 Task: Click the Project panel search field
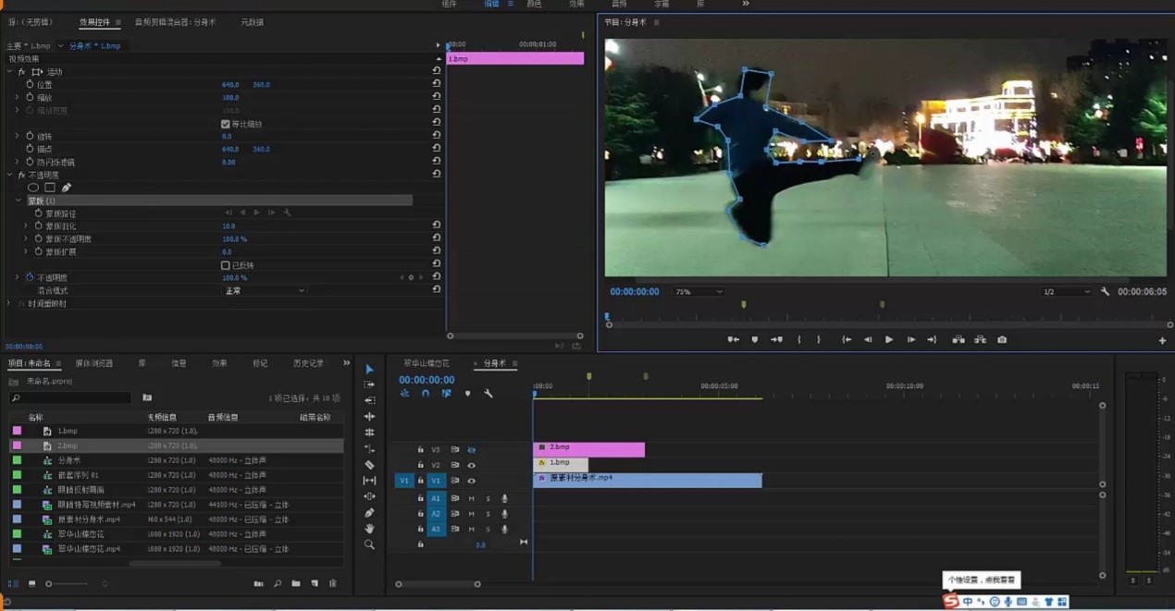(70, 397)
